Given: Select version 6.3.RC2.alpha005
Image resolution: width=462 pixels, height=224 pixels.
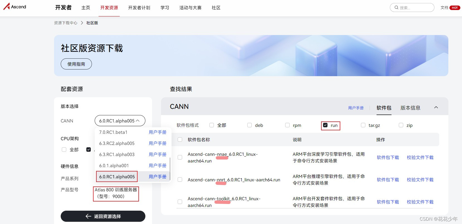Looking at the screenshot, I should tap(117, 143).
